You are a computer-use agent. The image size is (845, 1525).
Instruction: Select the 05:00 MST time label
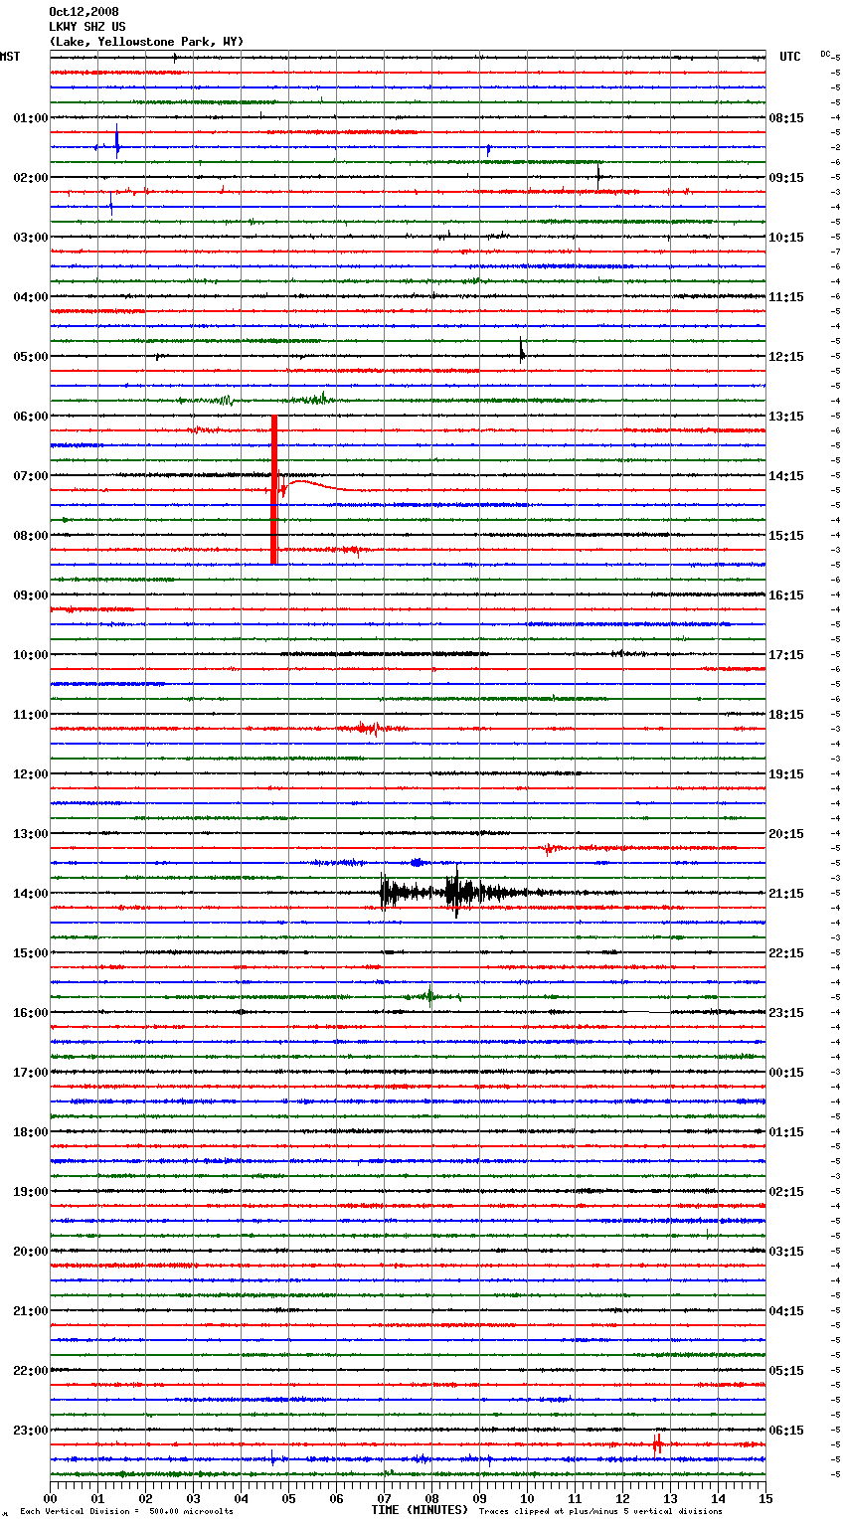tap(31, 357)
